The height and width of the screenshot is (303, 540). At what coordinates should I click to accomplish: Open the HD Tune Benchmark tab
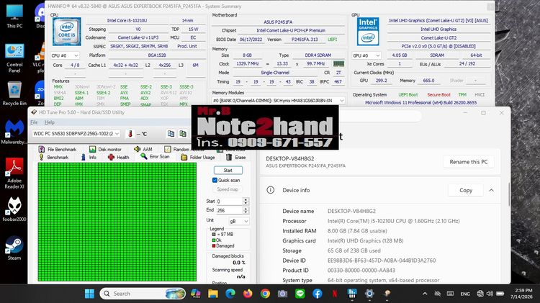[53, 158]
